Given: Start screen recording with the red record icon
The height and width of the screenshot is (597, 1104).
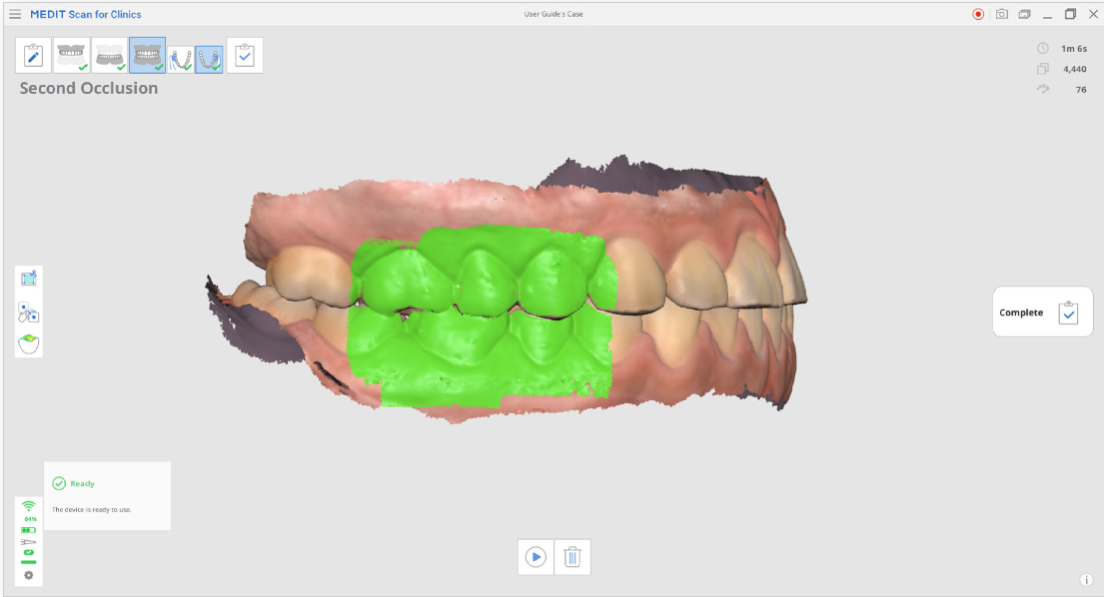Looking at the screenshot, I should click(x=978, y=14).
